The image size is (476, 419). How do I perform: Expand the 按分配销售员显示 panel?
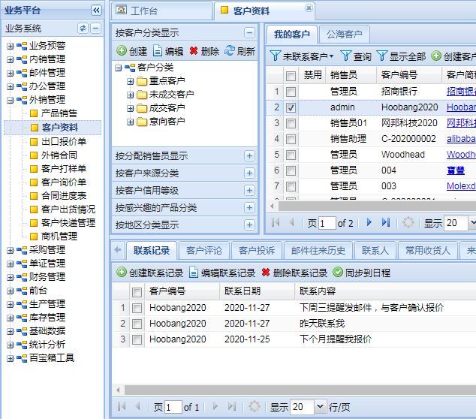[x=249, y=156]
